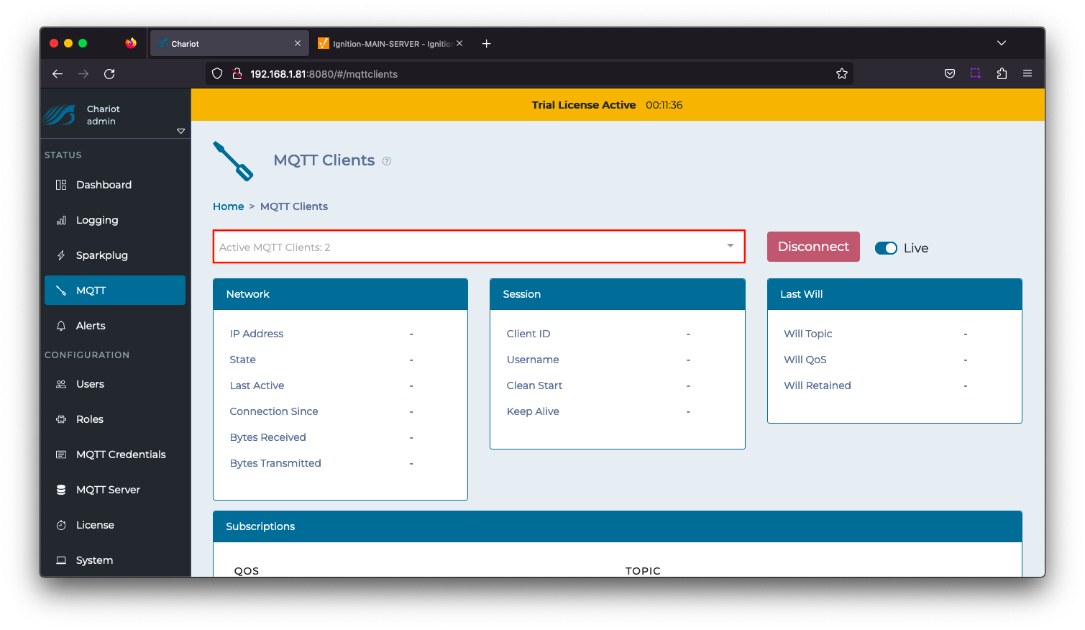1085x630 pixels.
Task: Click the Pocket save icon
Action: point(950,73)
